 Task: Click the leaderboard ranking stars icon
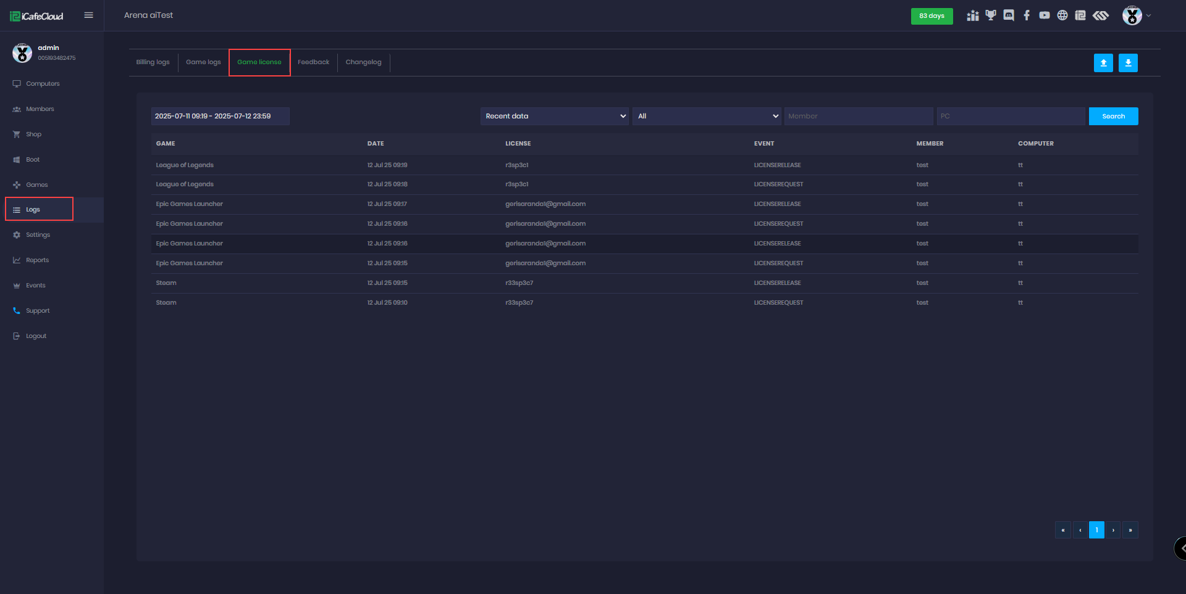[x=973, y=15]
